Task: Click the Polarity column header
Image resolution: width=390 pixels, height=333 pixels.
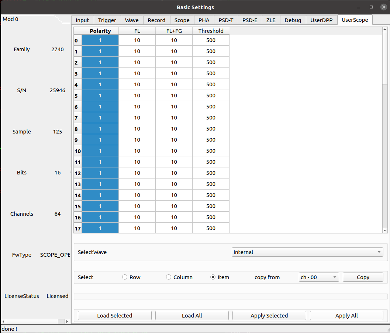Action: [100, 31]
